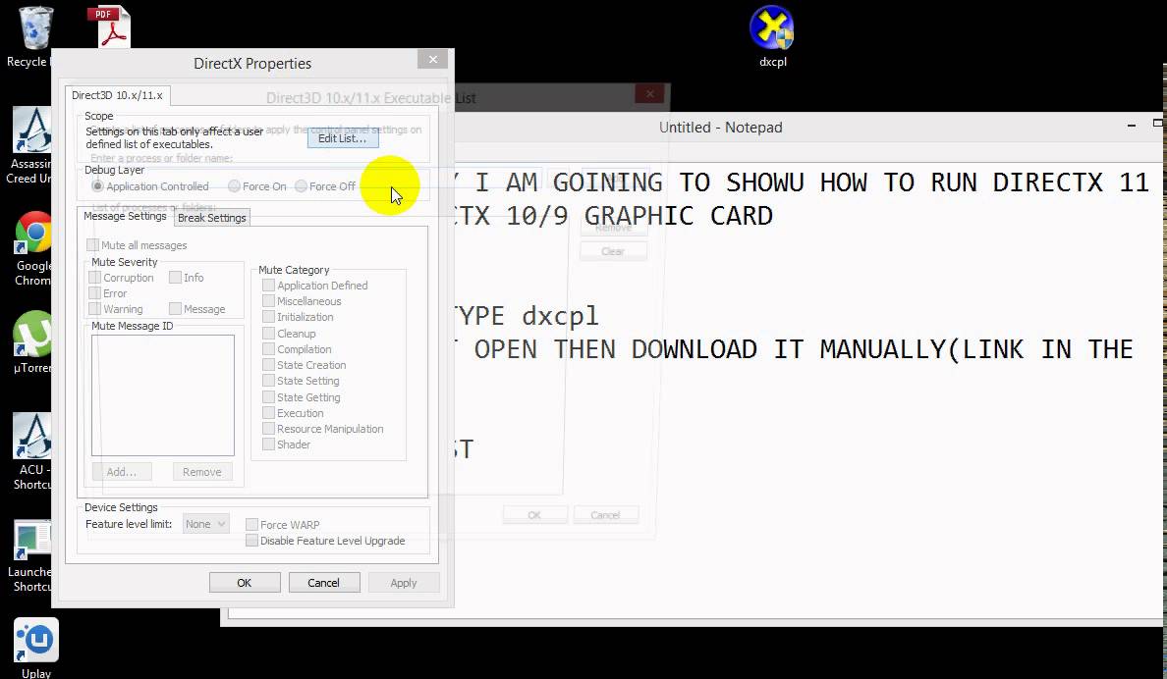Launch Uplay desktop icon
Screen dimensions: 1167x679
click(35, 648)
